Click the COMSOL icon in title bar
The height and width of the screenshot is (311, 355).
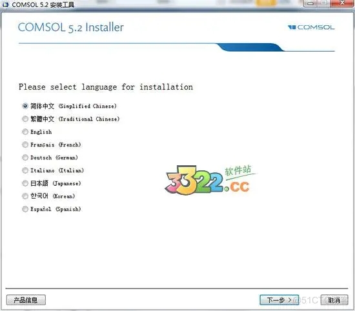pyautogui.click(x=5, y=5)
